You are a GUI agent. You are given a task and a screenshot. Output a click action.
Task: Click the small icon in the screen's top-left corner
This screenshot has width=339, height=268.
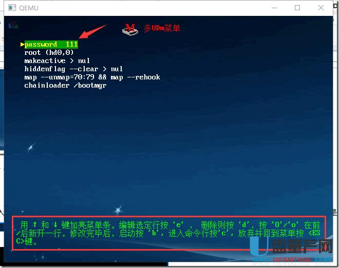coord(14,24)
